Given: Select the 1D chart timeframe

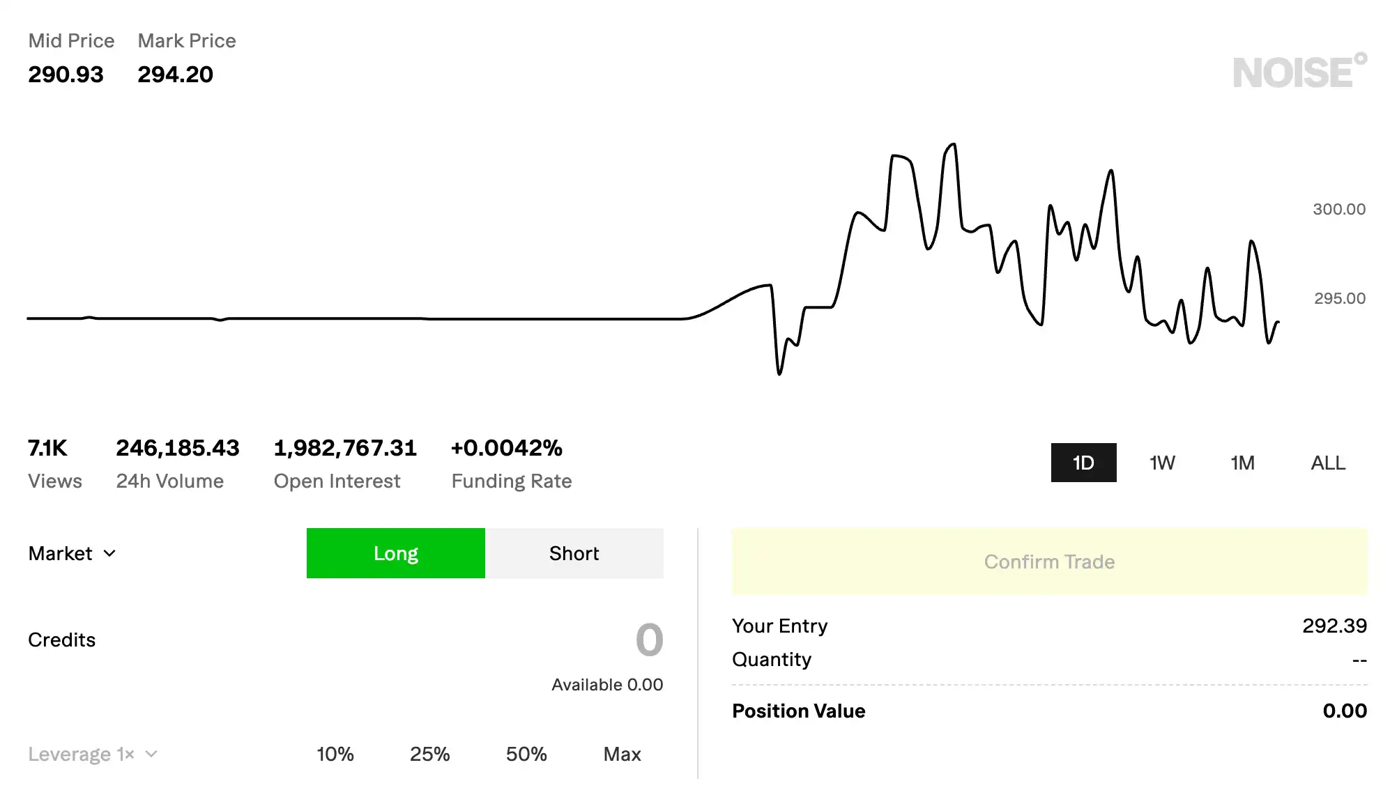Looking at the screenshot, I should [x=1083, y=463].
